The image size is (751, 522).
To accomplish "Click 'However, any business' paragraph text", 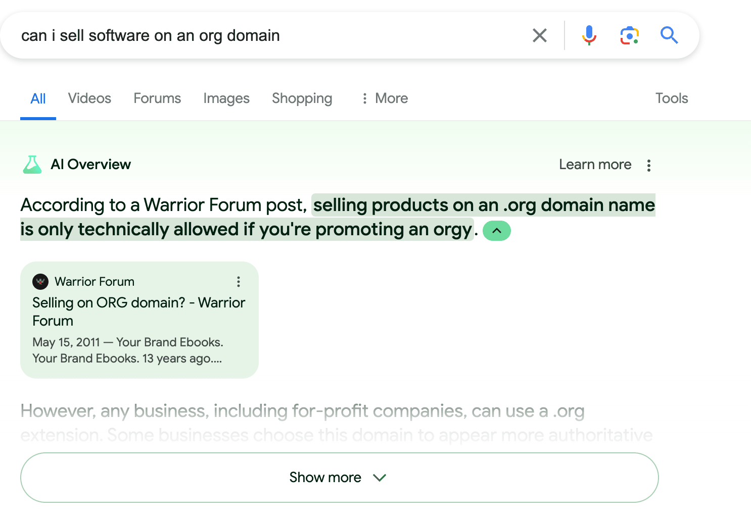I will [337, 423].
